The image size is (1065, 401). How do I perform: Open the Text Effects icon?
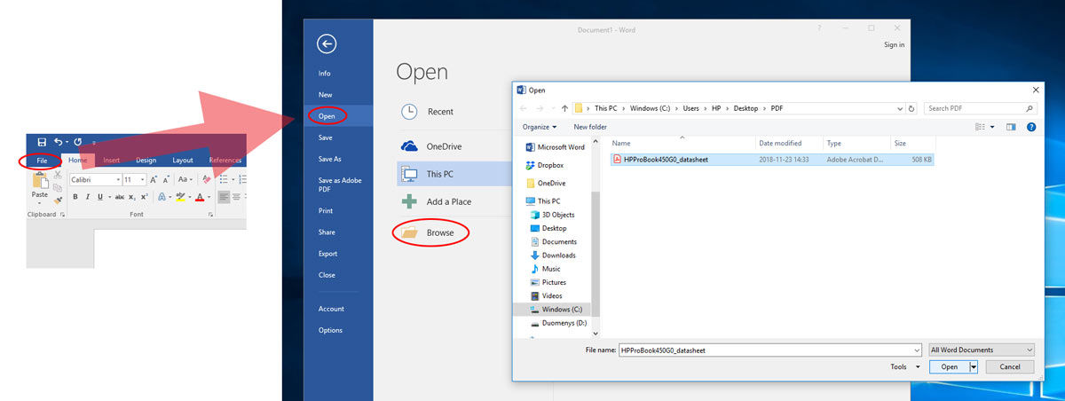[162, 197]
